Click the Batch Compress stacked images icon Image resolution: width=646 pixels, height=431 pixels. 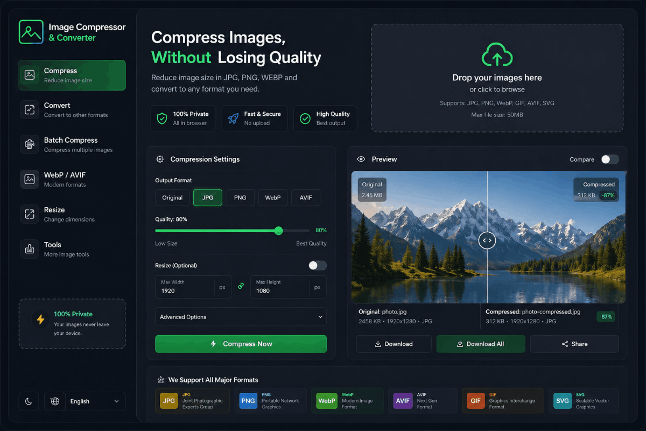tap(30, 144)
